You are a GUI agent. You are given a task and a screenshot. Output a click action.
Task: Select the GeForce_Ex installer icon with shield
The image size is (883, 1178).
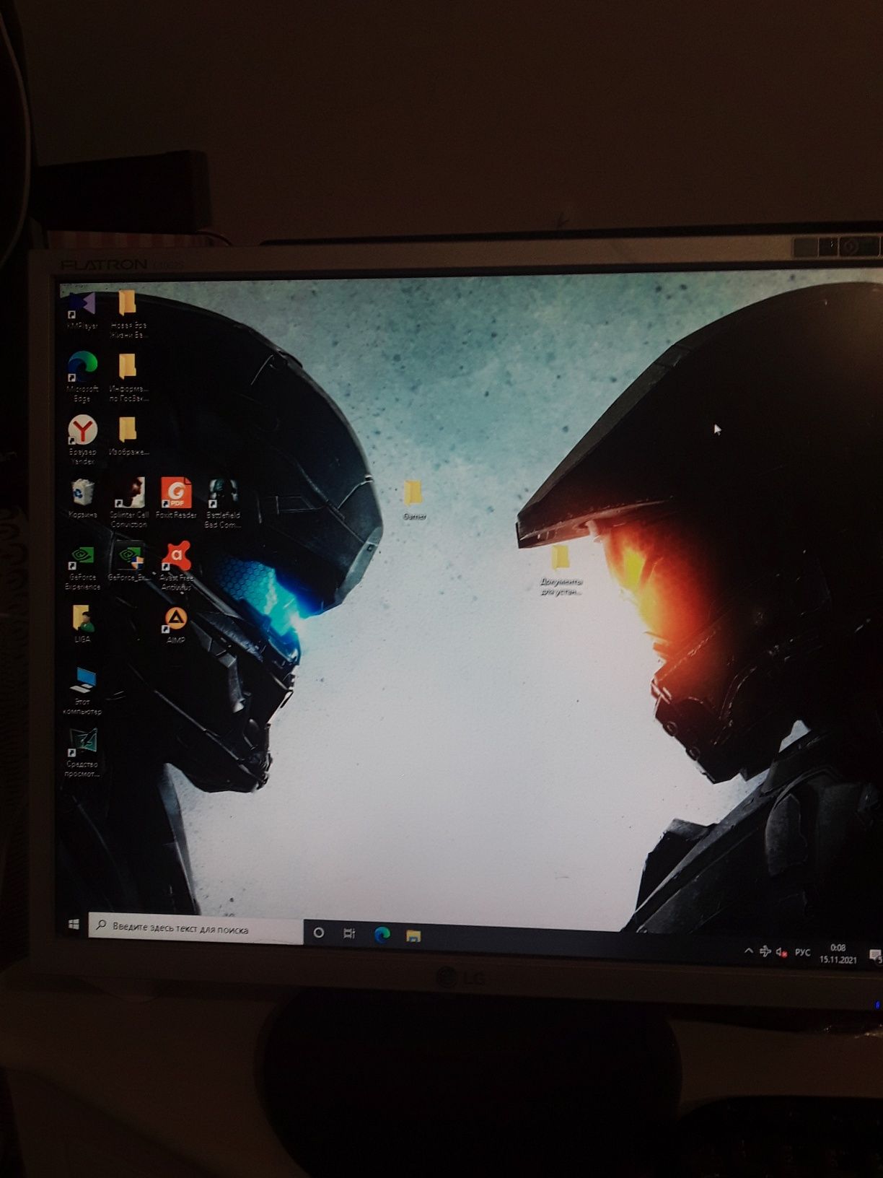(x=128, y=562)
